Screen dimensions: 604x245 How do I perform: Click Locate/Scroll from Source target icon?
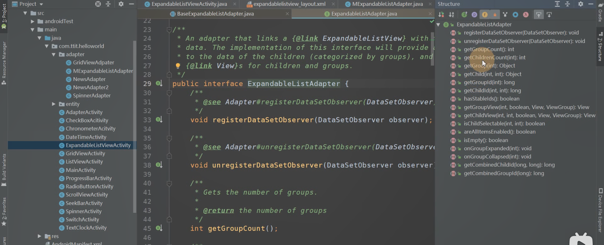point(98,4)
